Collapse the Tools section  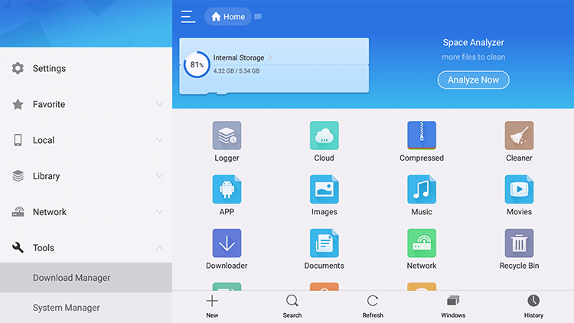click(x=159, y=248)
